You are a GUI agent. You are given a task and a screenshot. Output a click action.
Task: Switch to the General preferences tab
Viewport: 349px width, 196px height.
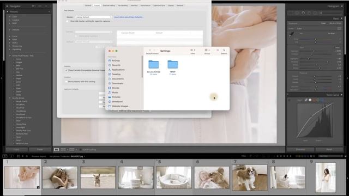pyautogui.click(x=88, y=5)
